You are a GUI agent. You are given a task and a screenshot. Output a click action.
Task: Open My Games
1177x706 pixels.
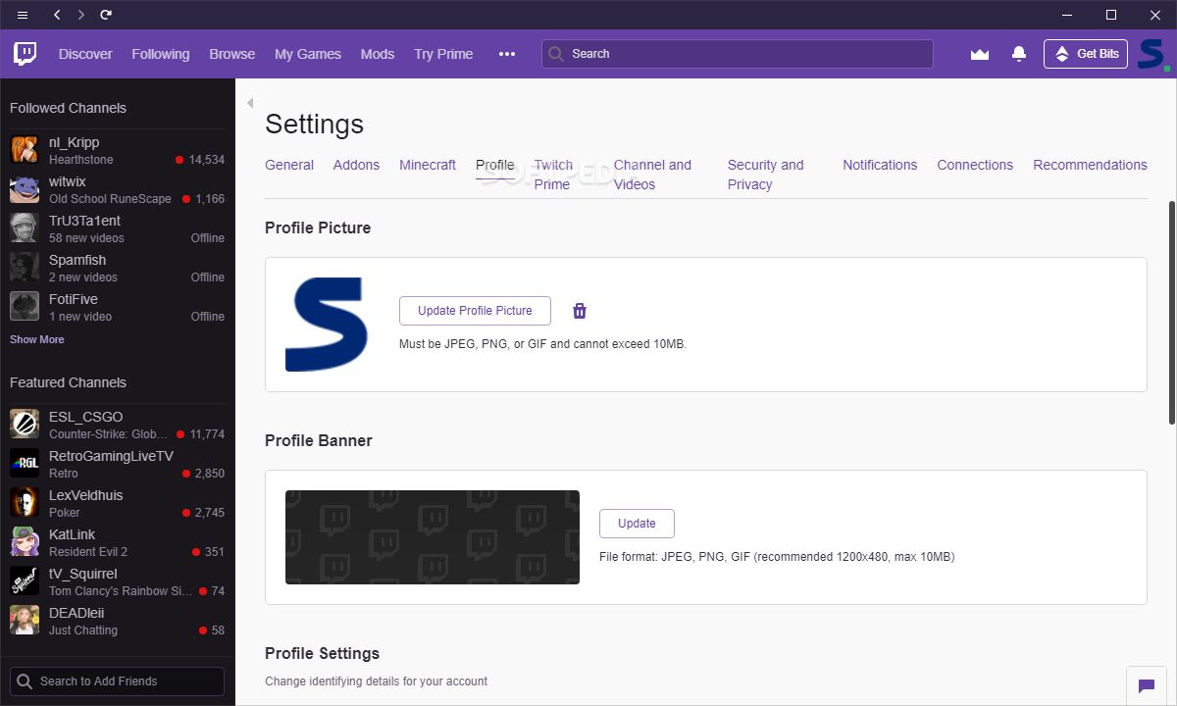(x=308, y=54)
